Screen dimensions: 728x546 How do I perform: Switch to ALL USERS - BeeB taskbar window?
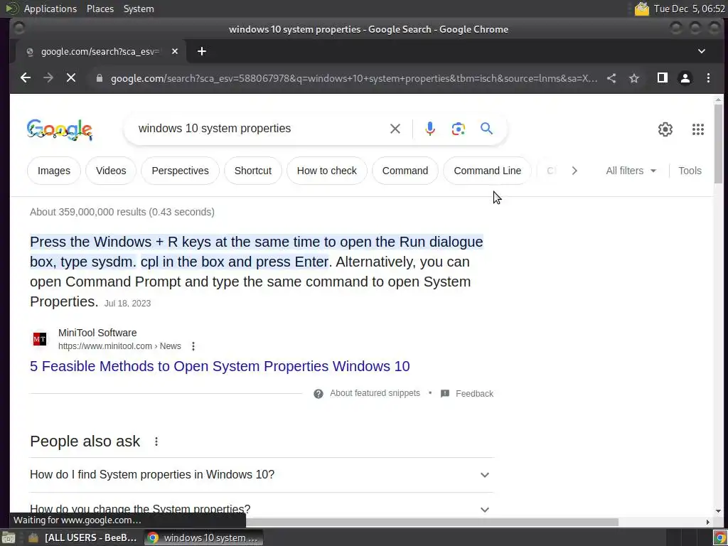[84, 537]
